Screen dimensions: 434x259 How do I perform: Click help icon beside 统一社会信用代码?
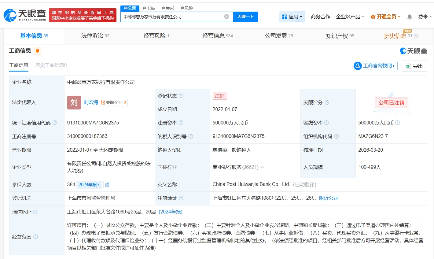55,123
